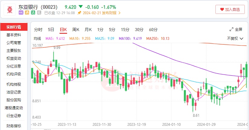Image resolution: width=249 pixels, height=130 pixels.
Task: Click the 8.61 low price candlestick marker
Action: (196, 115)
